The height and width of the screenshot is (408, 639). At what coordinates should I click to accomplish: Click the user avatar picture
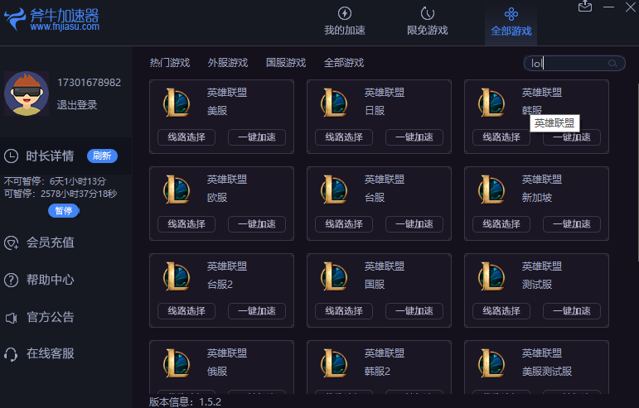point(26,93)
